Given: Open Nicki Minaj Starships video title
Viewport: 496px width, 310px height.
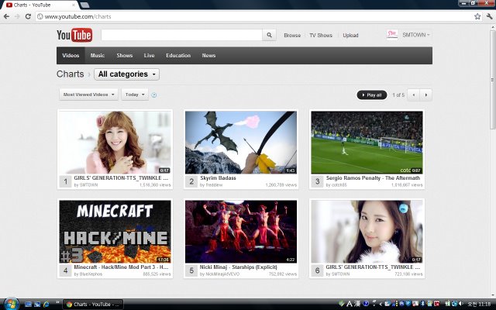Looking at the screenshot, I should coord(239,267).
